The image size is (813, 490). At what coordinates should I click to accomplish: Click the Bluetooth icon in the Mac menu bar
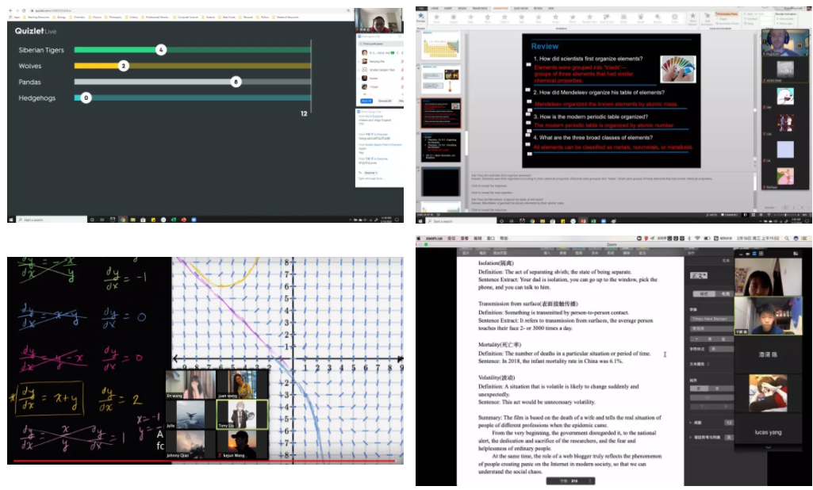pos(689,239)
